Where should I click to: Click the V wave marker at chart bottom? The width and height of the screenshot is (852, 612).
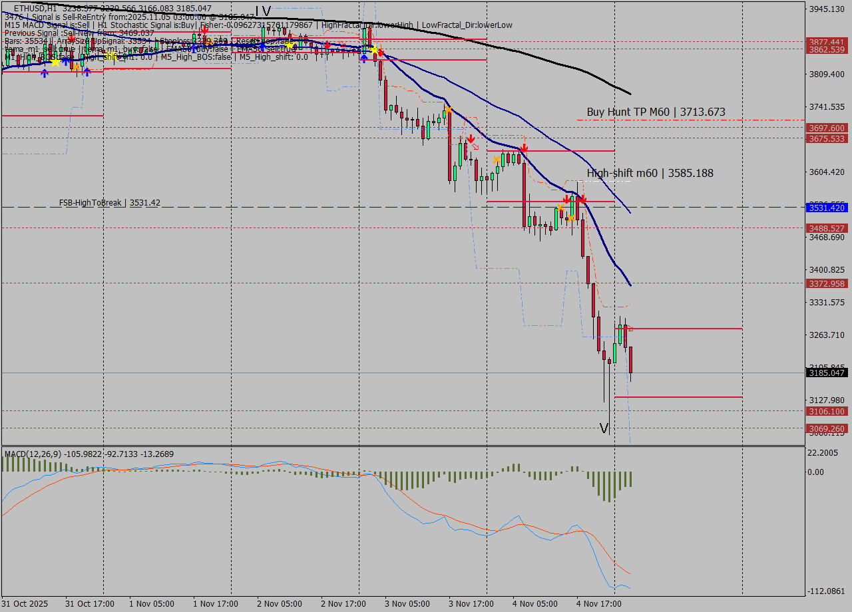pyautogui.click(x=604, y=429)
